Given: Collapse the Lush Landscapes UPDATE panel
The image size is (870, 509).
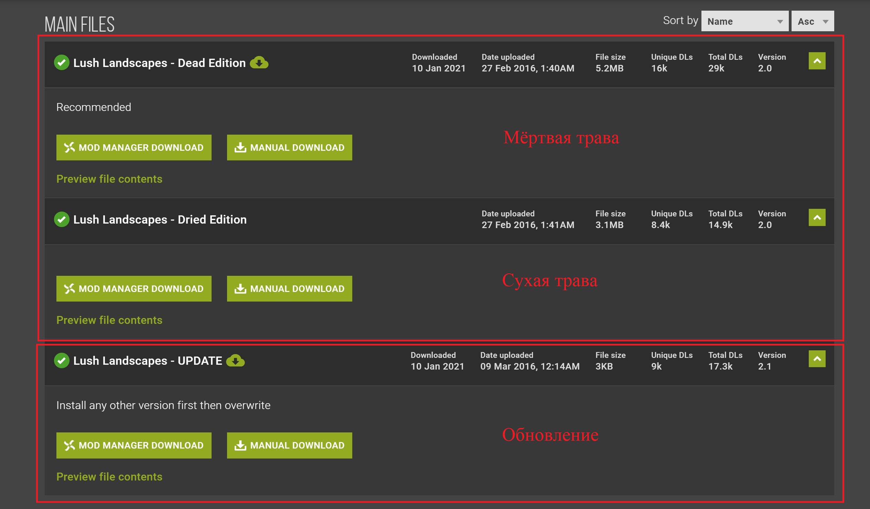Looking at the screenshot, I should point(817,359).
